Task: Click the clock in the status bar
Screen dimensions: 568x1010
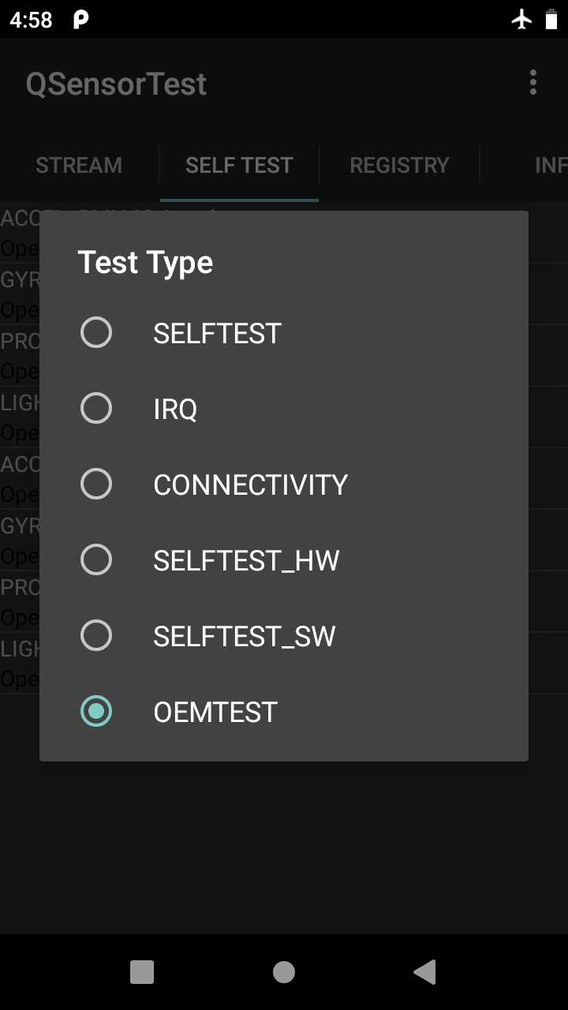Action: click(x=32, y=20)
